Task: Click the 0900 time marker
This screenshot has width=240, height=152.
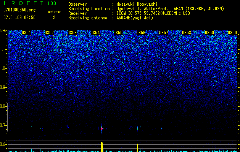Action: pos(232,33)
